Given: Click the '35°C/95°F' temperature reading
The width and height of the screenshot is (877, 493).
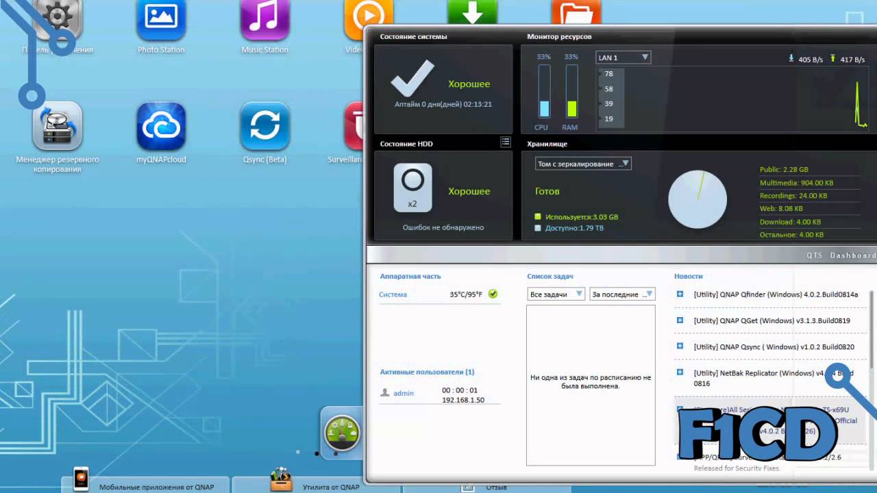Looking at the screenshot, I should [x=466, y=294].
